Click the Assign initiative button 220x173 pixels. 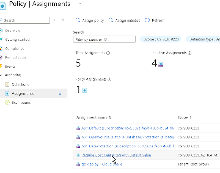point(125,21)
